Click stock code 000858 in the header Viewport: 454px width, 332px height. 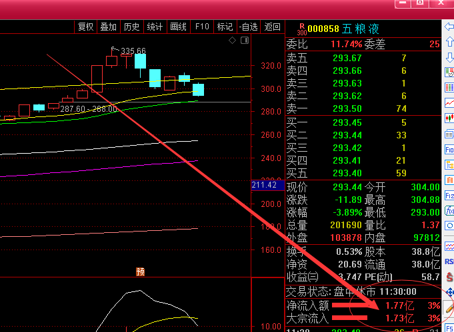tap(323, 29)
